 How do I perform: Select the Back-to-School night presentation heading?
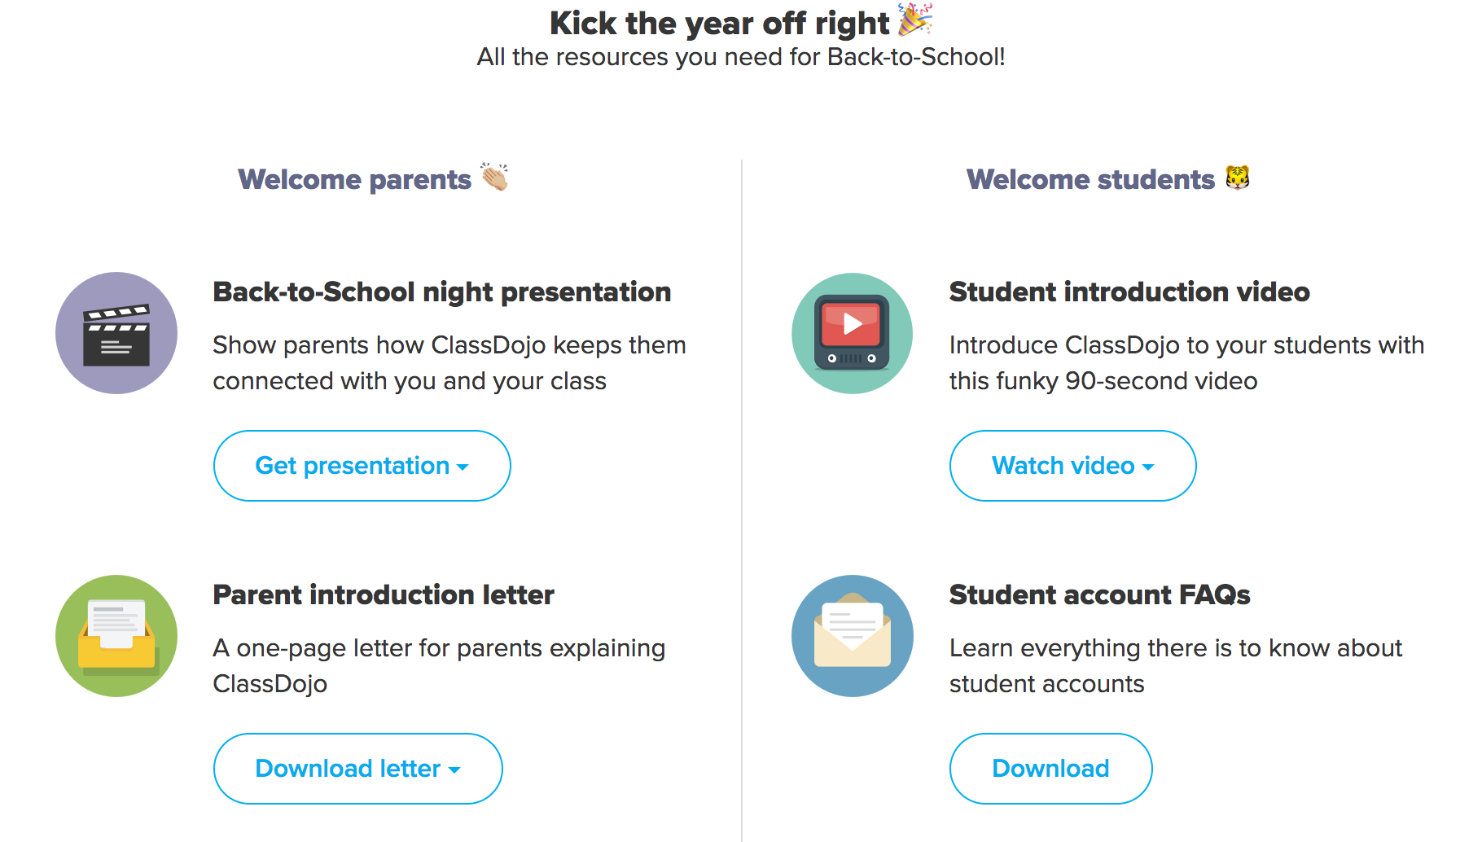coord(441,292)
